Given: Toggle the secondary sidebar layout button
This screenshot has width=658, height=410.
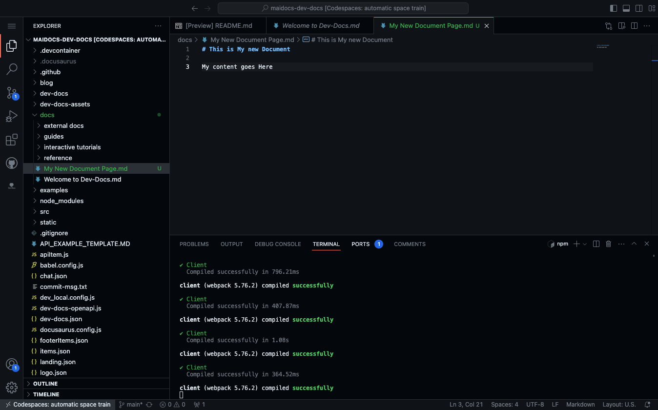Looking at the screenshot, I should (x=639, y=8).
